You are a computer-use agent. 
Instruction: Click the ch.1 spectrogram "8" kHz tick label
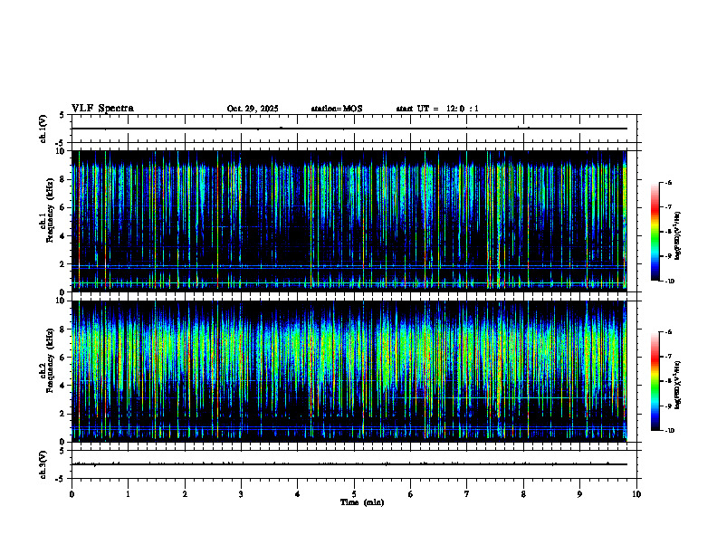[x=62, y=179]
